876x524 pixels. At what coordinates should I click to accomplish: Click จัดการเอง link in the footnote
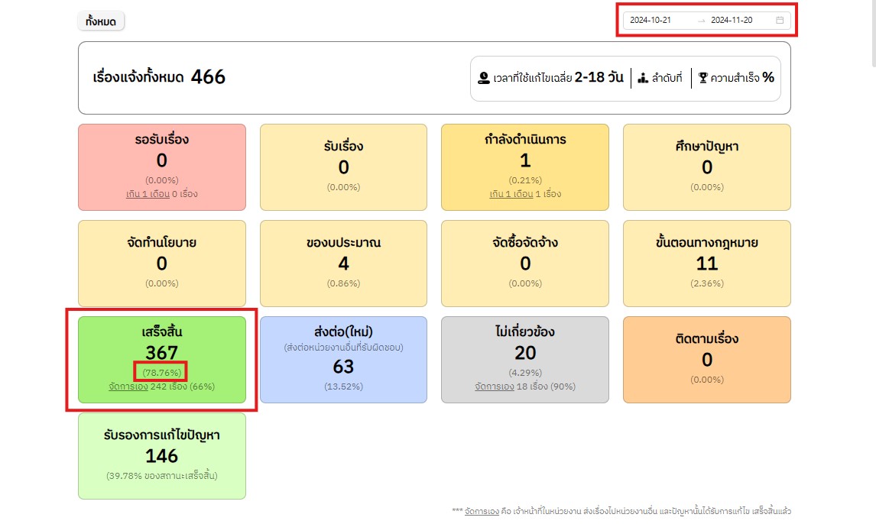(x=482, y=511)
